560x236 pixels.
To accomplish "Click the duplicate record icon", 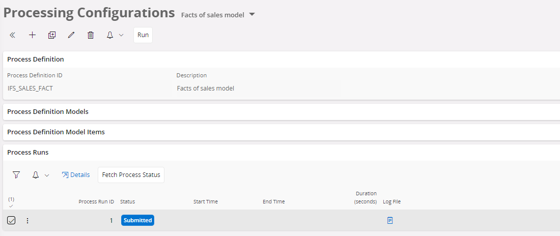I will pos(51,35).
